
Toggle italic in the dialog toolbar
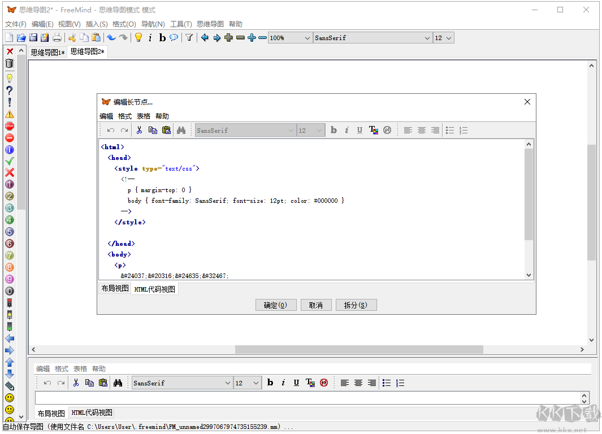pyautogui.click(x=347, y=130)
